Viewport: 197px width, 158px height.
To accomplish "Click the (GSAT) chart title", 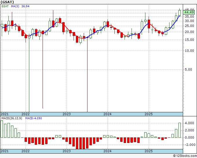I will (7, 2).
